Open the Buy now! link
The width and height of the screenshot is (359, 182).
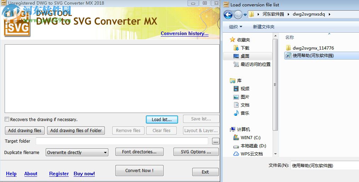click(84, 174)
